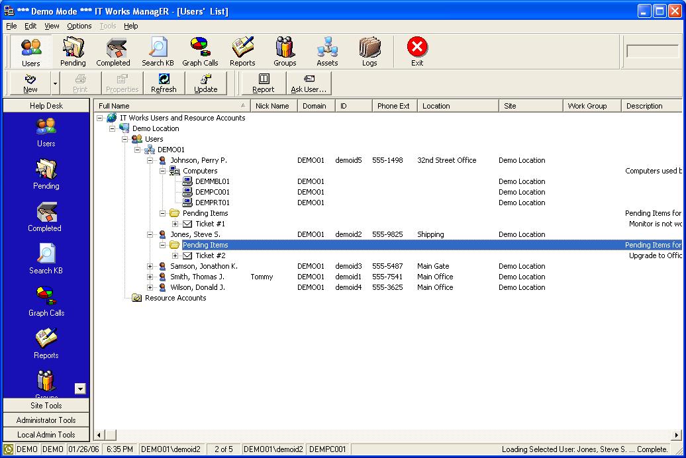Viewport: 686px width, 458px height.
Task: Click the Report button
Action: coord(263,83)
